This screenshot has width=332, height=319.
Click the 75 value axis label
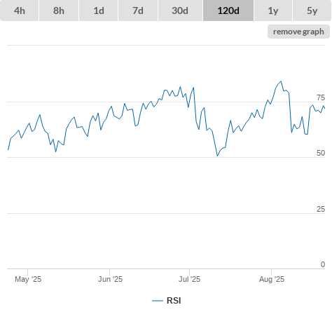(321, 97)
